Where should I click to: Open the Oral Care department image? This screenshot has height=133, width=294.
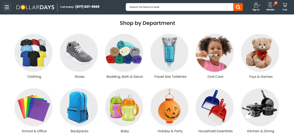(215, 53)
